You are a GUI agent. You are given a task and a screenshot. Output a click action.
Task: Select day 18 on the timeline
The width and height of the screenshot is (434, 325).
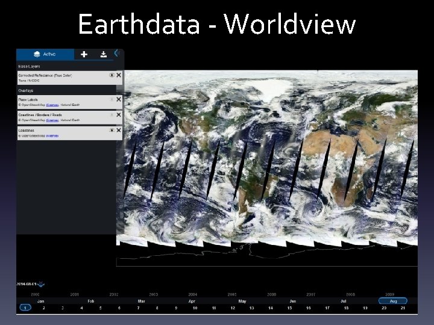click(x=346, y=308)
